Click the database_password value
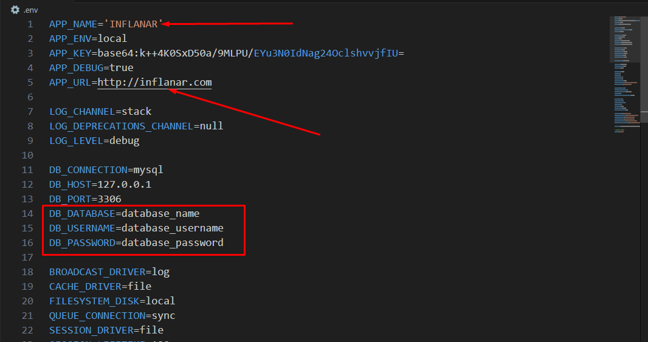648x342 pixels. pos(173,243)
